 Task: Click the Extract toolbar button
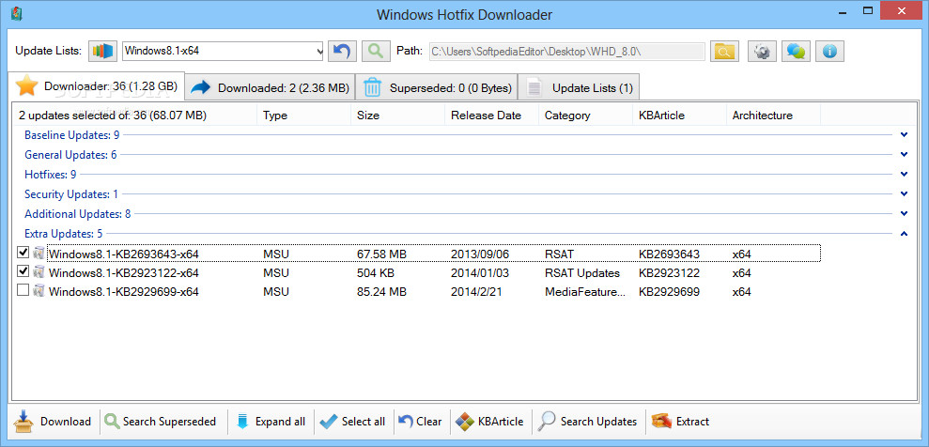tap(681, 422)
